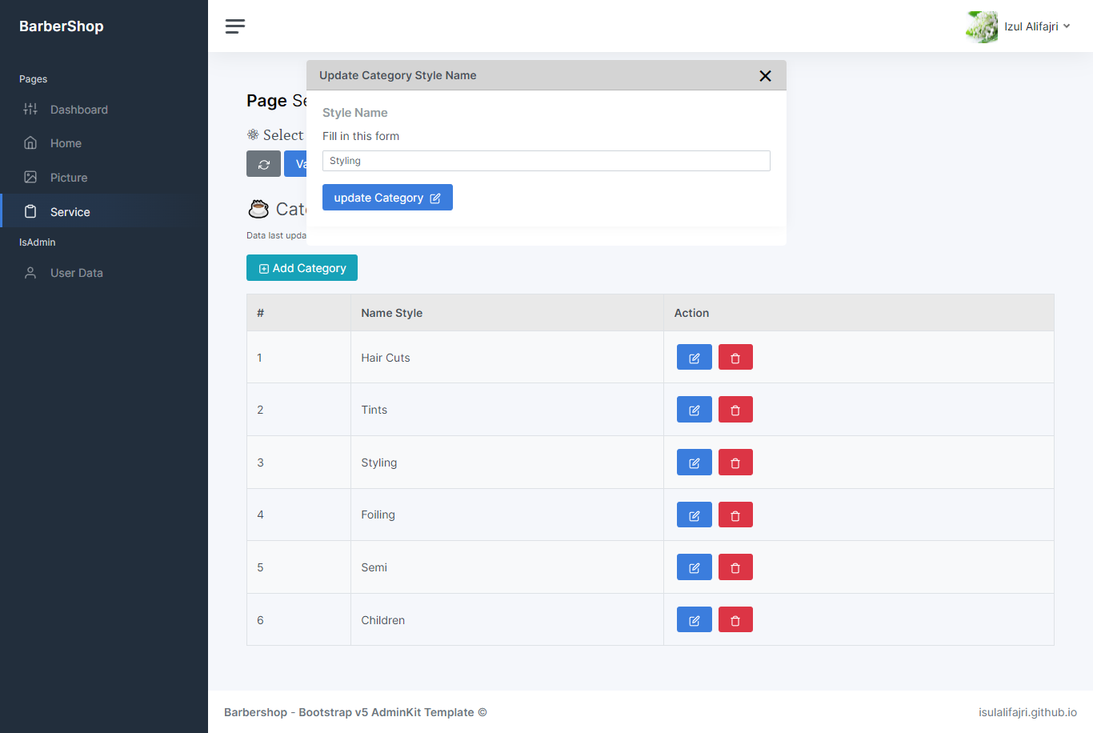Open the isulalifajri.github.io footer link

[1027, 712]
